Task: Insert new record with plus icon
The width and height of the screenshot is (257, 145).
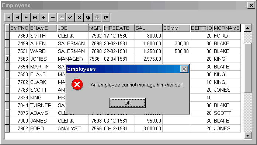Action: coord(44,17)
